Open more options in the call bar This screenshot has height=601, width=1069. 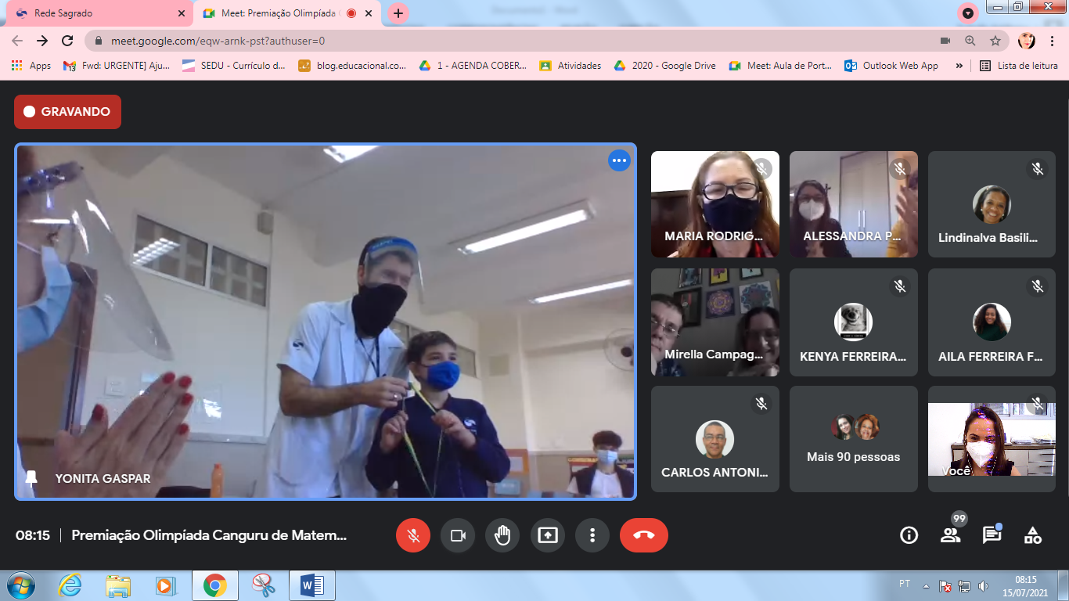(592, 535)
